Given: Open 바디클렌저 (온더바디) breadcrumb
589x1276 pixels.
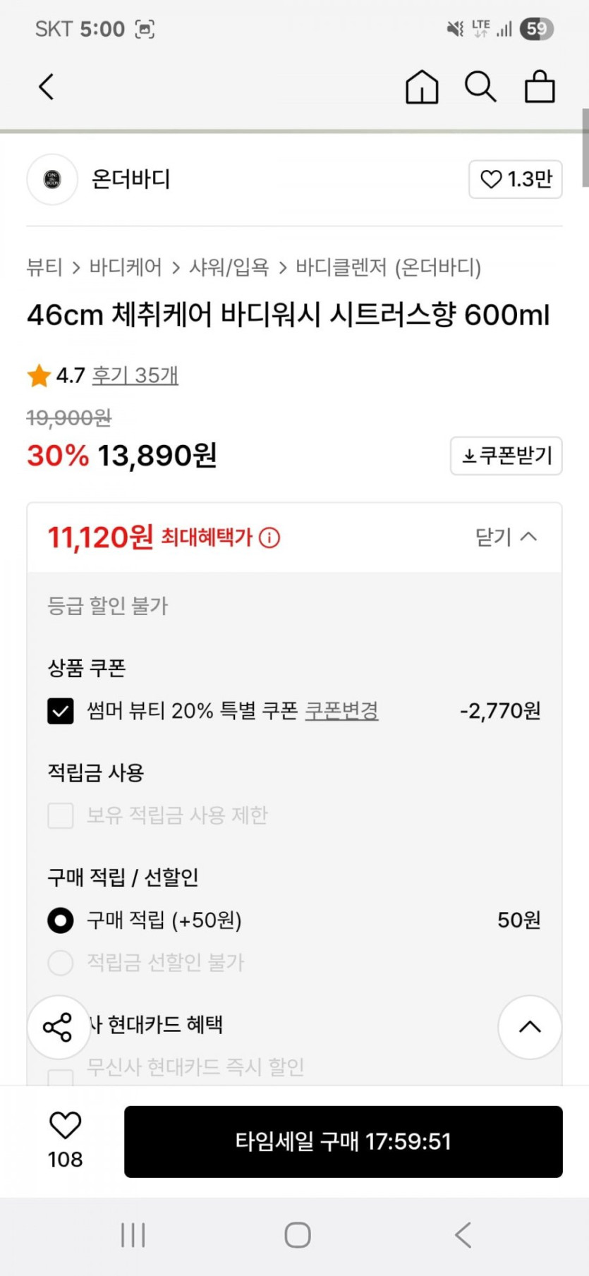Looking at the screenshot, I should [x=388, y=268].
